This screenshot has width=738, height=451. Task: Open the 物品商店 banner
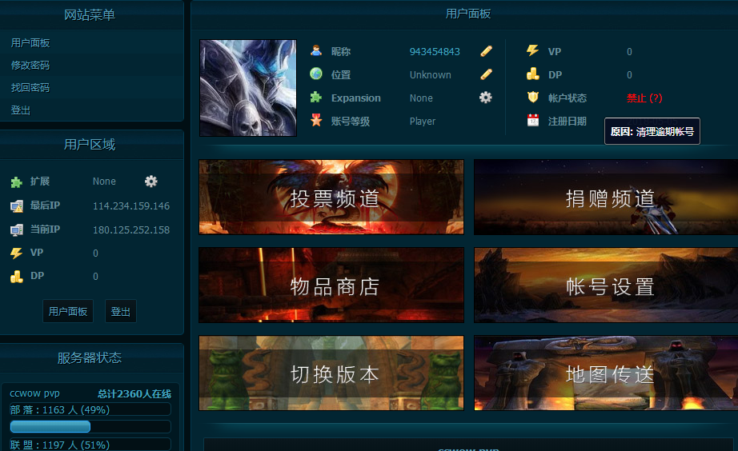[x=331, y=285]
